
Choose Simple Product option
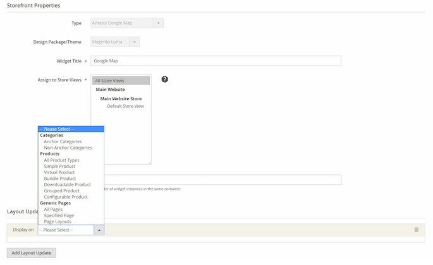pyautogui.click(x=59, y=167)
